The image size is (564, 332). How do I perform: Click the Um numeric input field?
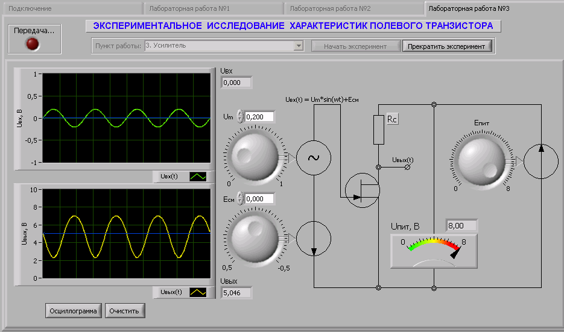pyautogui.click(x=259, y=117)
